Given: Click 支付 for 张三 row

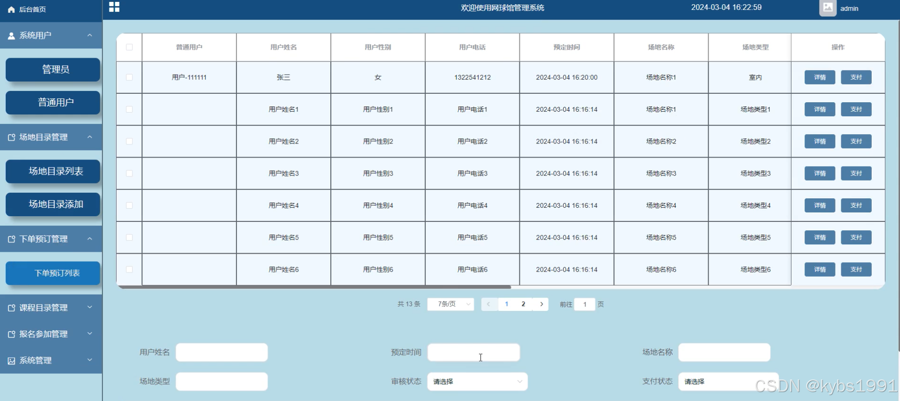Looking at the screenshot, I should (x=856, y=77).
